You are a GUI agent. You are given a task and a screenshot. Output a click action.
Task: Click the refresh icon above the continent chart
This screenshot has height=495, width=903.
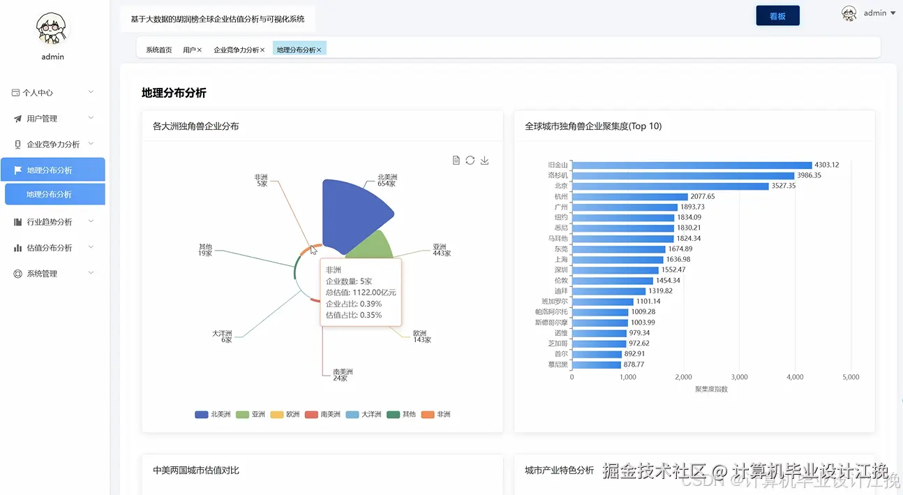pyautogui.click(x=470, y=160)
